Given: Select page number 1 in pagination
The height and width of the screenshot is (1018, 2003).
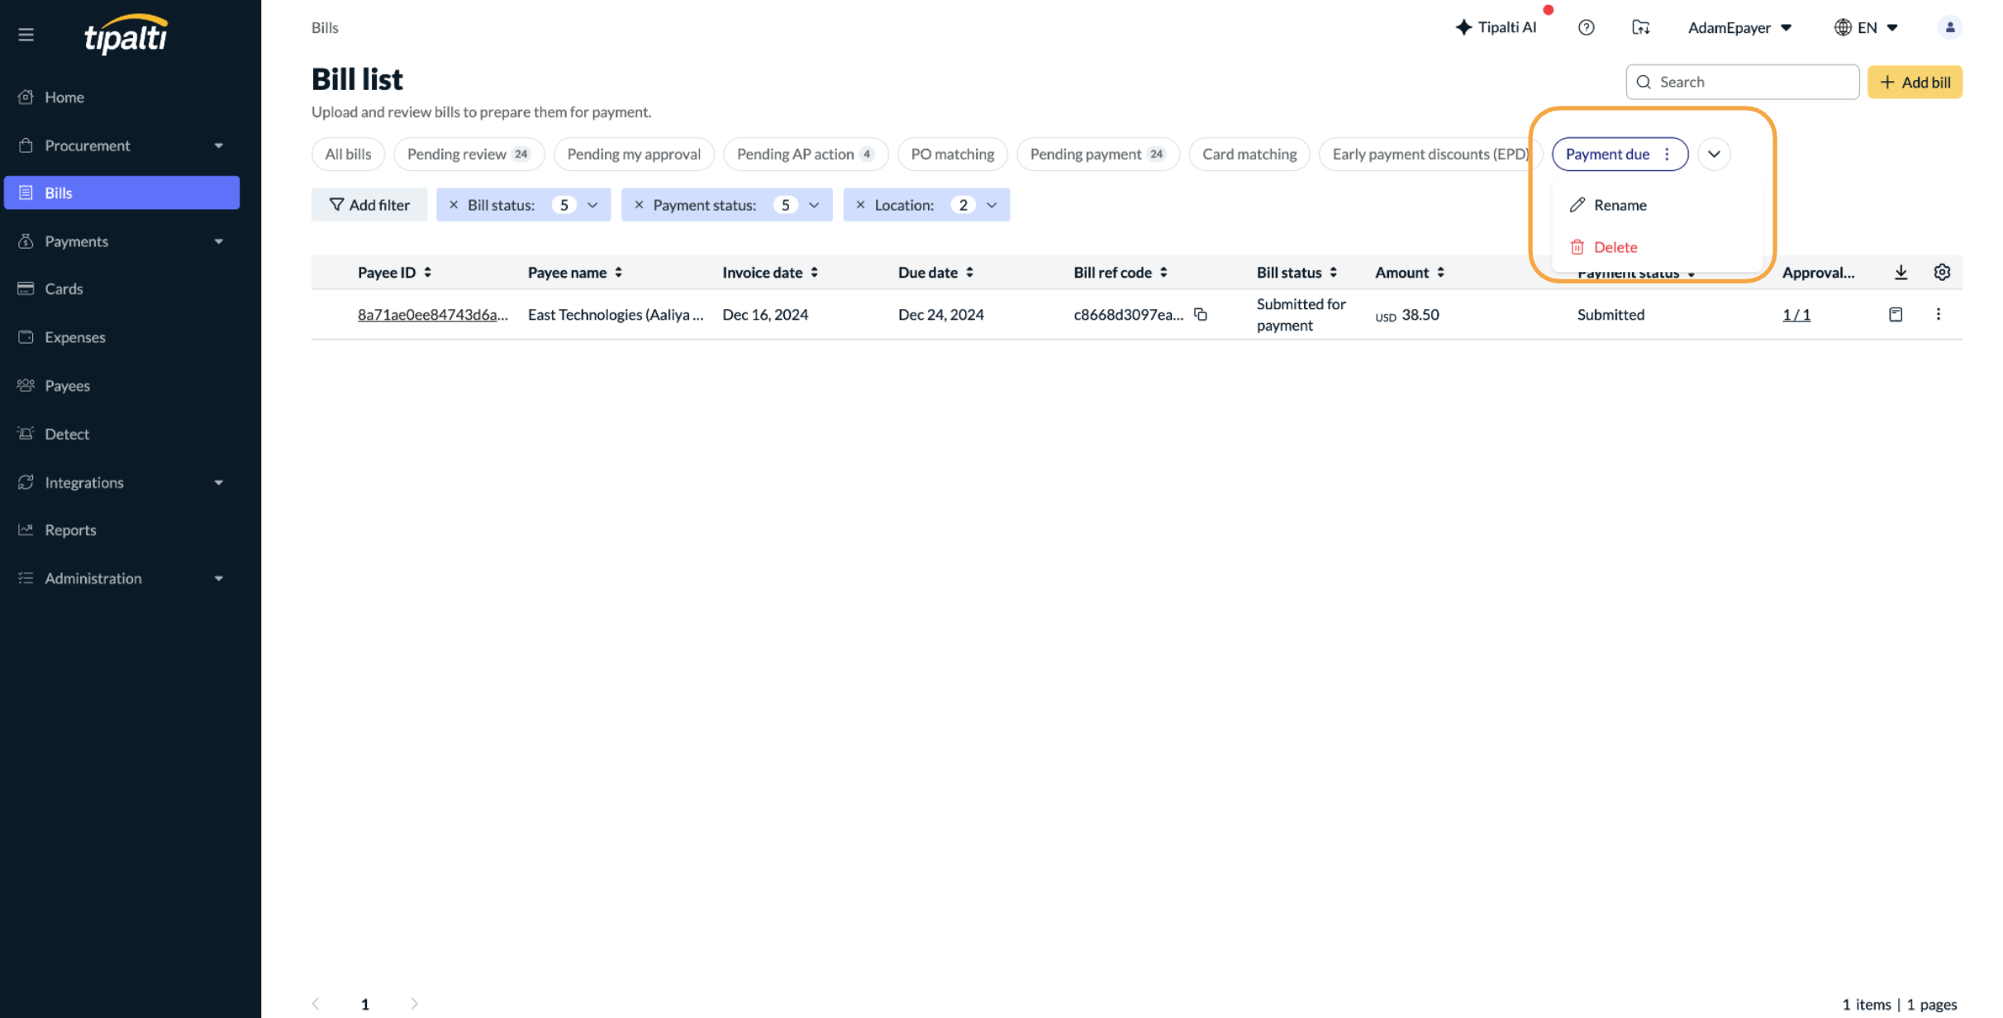Looking at the screenshot, I should (364, 1003).
